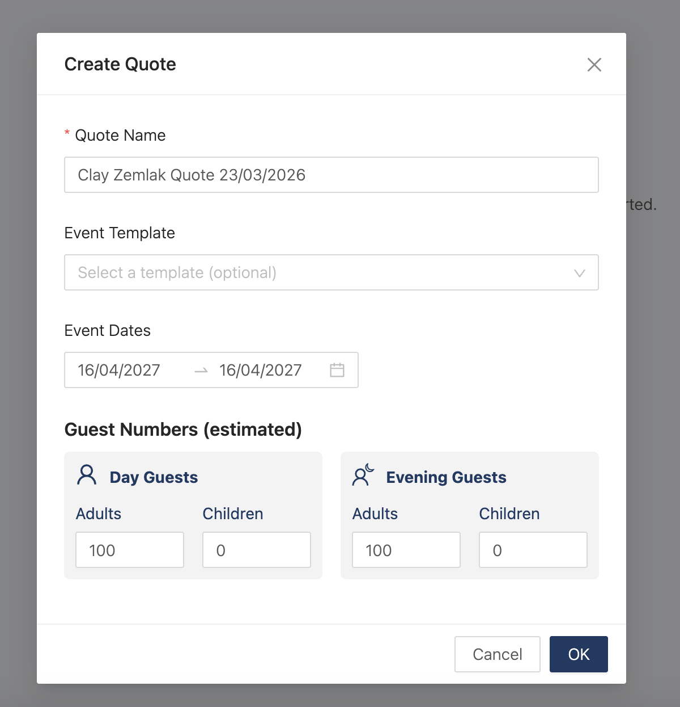Click the Guest Numbers (estimated) heading
This screenshot has width=680, height=707.
click(x=183, y=430)
